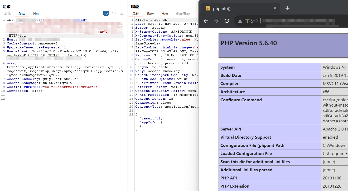Select response Hex tab
The image size is (348, 191).
pyautogui.click(x=165, y=14)
